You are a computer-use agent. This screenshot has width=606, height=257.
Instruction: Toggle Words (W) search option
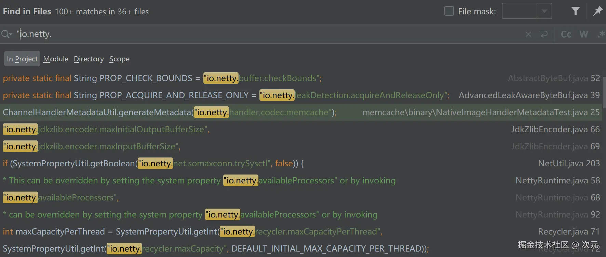584,34
